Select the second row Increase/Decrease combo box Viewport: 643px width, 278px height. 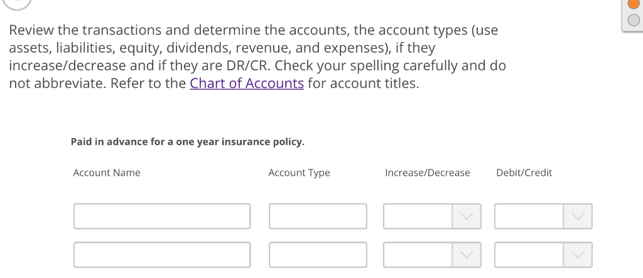point(432,255)
